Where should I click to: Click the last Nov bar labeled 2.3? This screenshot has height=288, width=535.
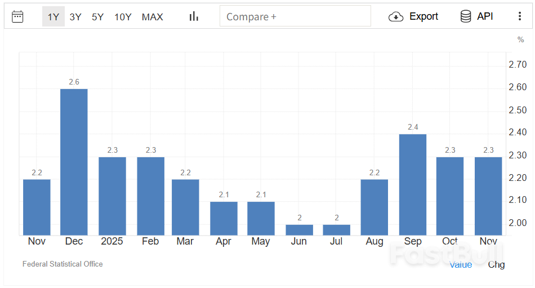click(x=488, y=196)
